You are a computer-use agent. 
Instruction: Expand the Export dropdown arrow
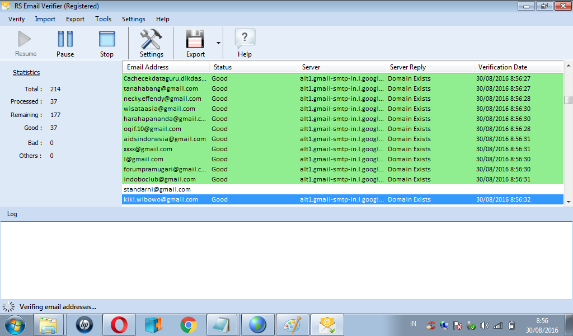click(x=218, y=43)
